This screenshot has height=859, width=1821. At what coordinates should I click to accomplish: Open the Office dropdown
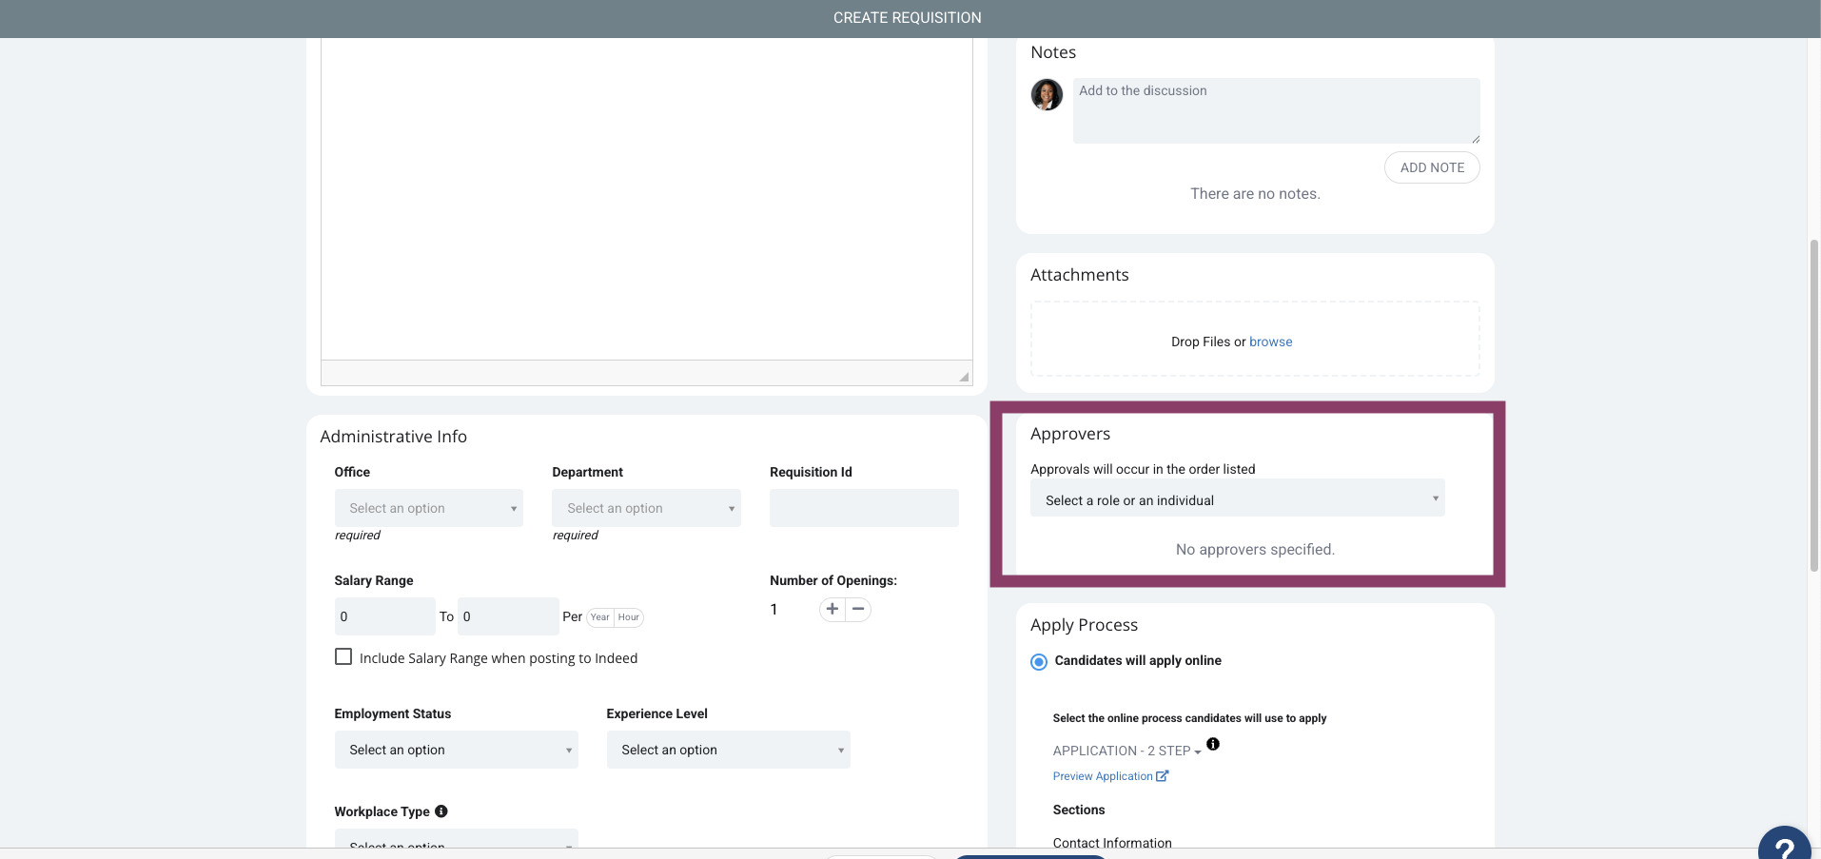428,508
